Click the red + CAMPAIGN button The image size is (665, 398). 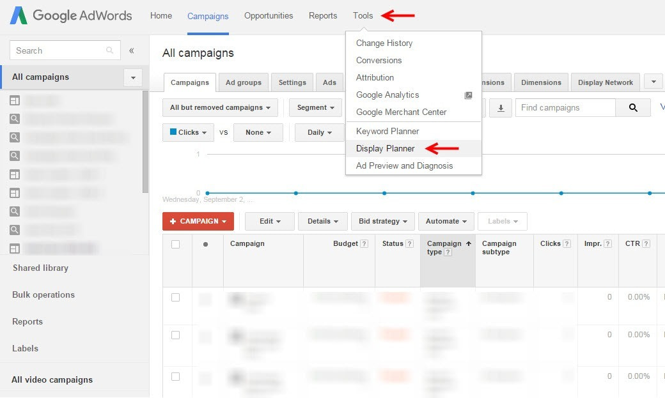pyautogui.click(x=198, y=222)
